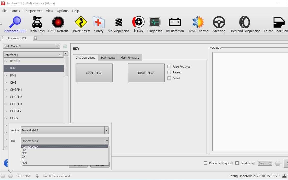288x180 pixels.
Task: Click the Clear DTCs button
Action: tap(94, 73)
